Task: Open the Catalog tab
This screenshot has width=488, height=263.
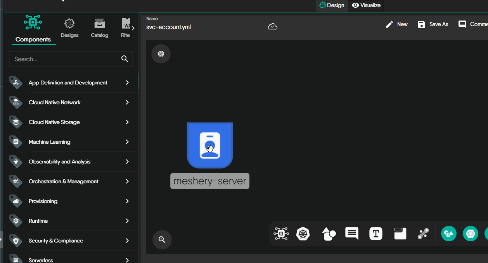Action: (99, 28)
